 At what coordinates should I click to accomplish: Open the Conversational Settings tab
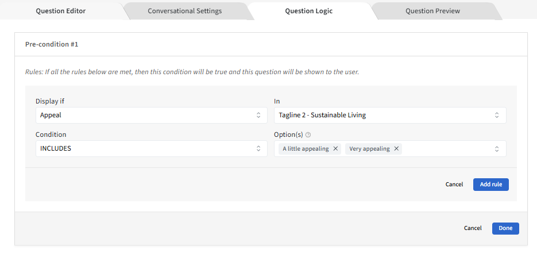coord(184,11)
